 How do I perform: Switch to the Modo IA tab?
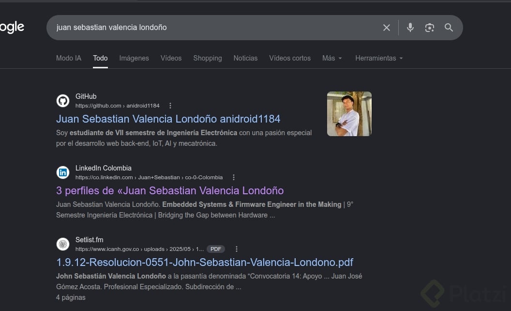[69, 58]
